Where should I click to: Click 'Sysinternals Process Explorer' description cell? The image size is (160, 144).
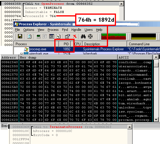click(x=103, y=49)
